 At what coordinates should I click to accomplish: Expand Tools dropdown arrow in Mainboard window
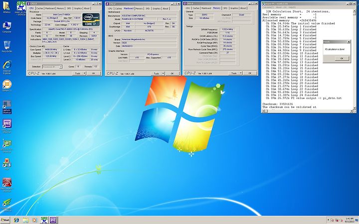(x=163, y=74)
